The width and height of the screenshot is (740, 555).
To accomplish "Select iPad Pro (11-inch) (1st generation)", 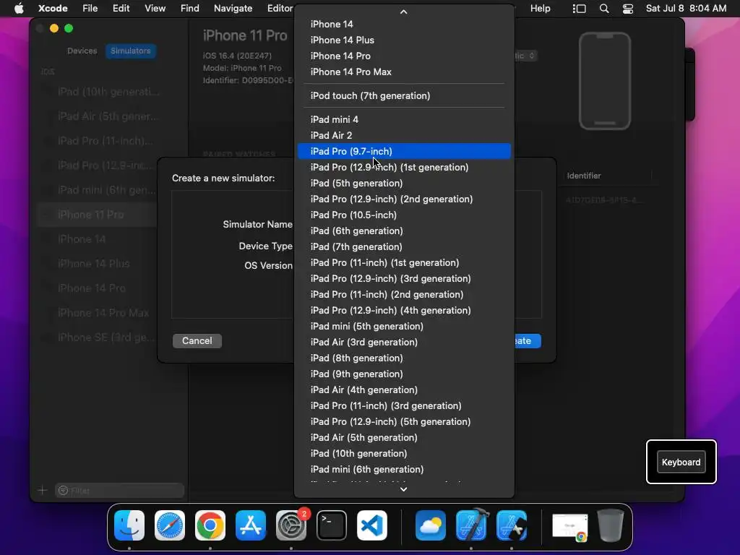I will click(x=404, y=262).
